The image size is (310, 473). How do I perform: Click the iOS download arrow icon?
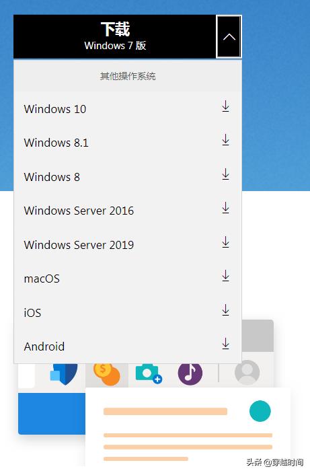tap(225, 310)
